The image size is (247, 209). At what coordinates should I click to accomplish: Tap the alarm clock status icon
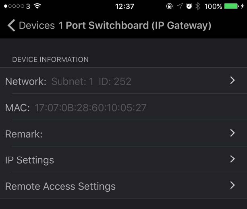[189, 6]
